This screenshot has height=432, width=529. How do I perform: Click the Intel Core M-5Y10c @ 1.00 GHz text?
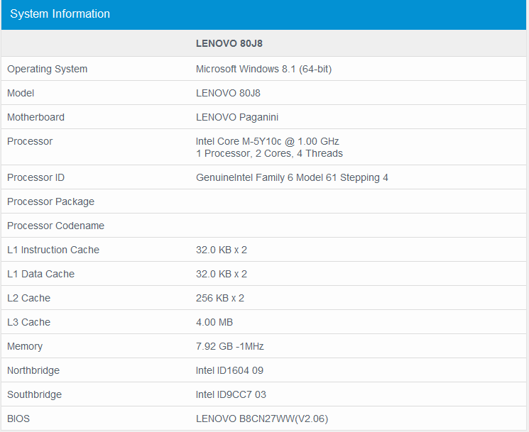click(x=267, y=141)
